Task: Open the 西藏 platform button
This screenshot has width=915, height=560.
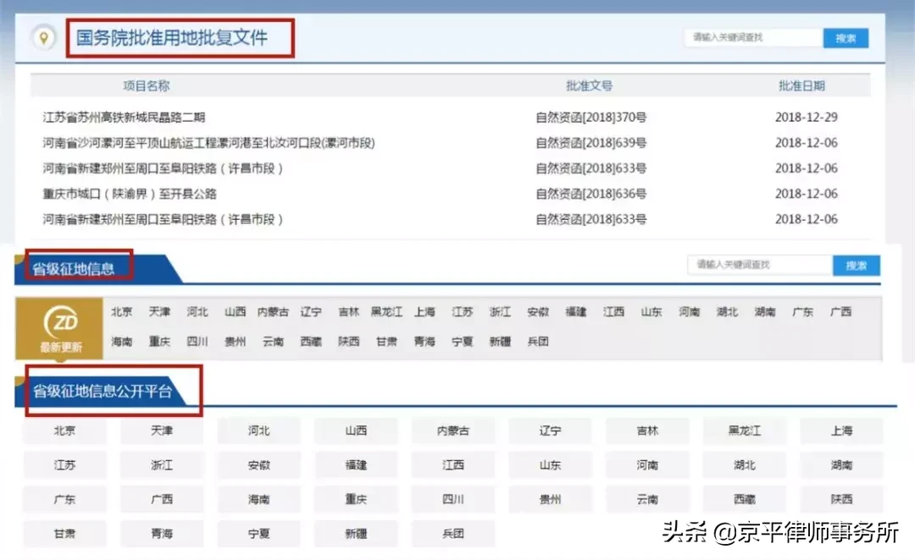Action: (x=745, y=499)
